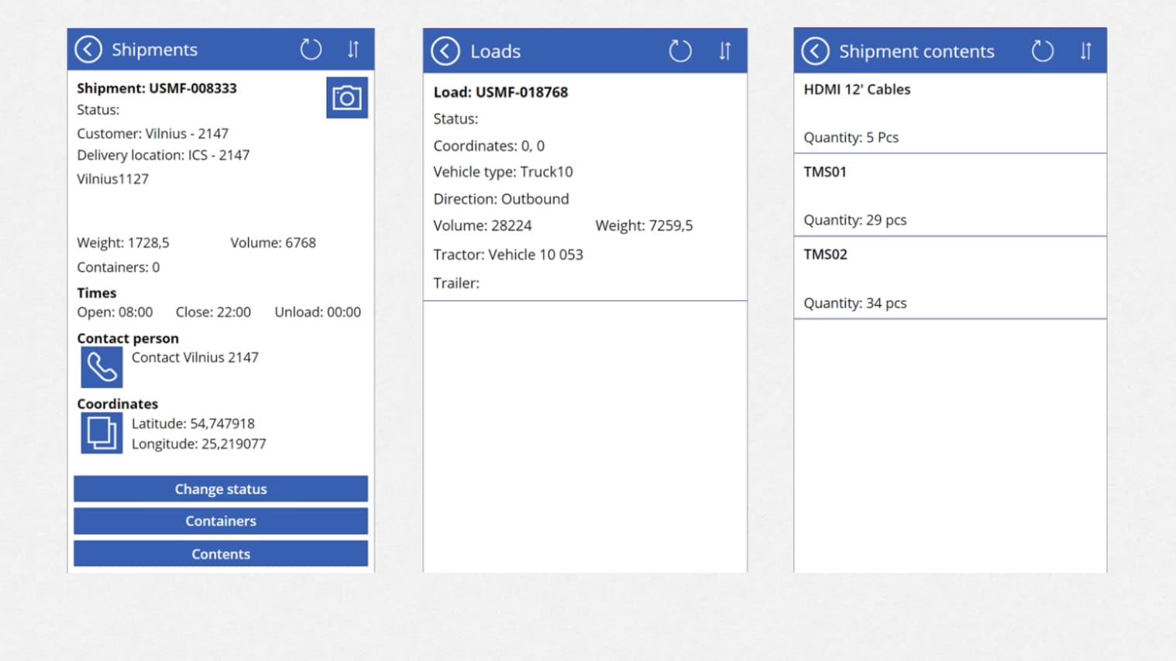Open the Containers view
Viewport: 1176px width, 661px height.
pyautogui.click(x=221, y=521)
